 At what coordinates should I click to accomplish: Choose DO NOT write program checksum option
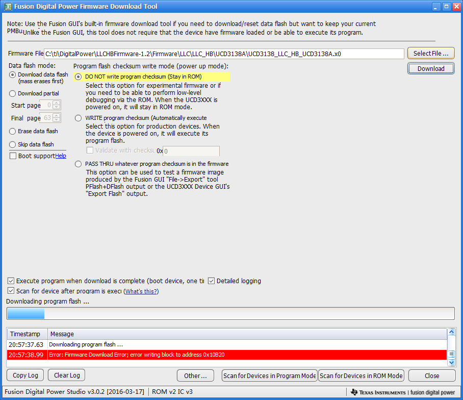pos(78,77)
